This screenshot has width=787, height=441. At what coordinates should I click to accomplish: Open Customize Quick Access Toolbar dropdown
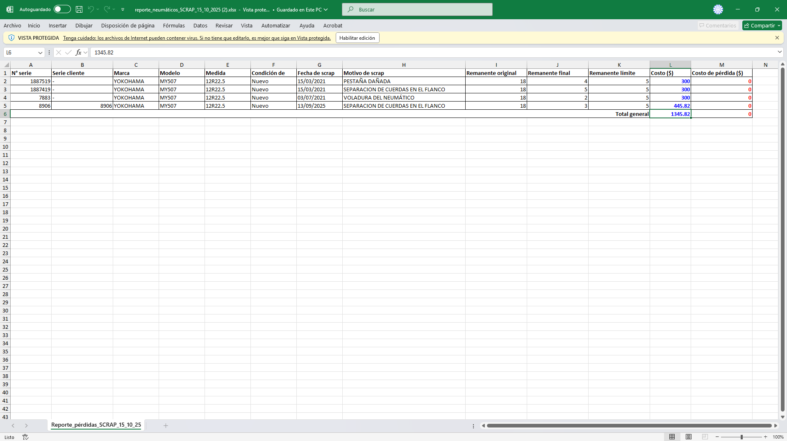click(123, 9)
